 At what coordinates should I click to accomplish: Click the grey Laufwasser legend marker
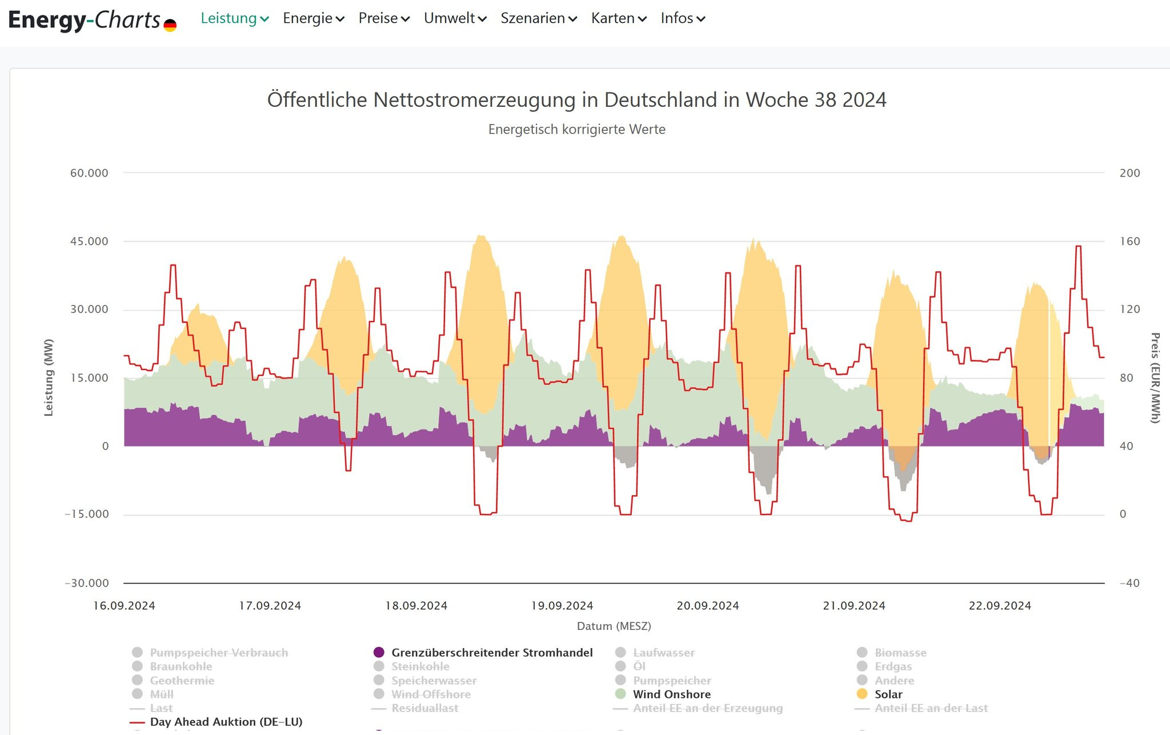point(620,652)
